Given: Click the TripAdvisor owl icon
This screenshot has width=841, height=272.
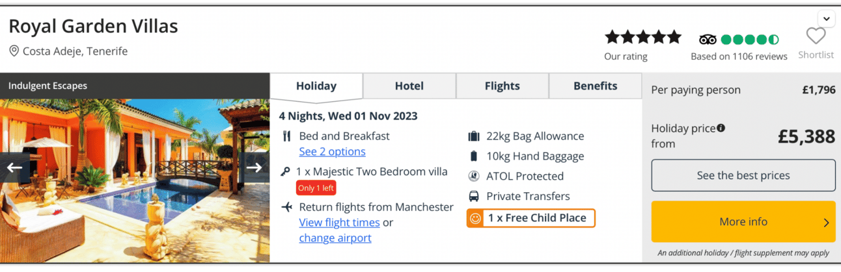Looking at the screenshot, I should click(x=708, y=39).
